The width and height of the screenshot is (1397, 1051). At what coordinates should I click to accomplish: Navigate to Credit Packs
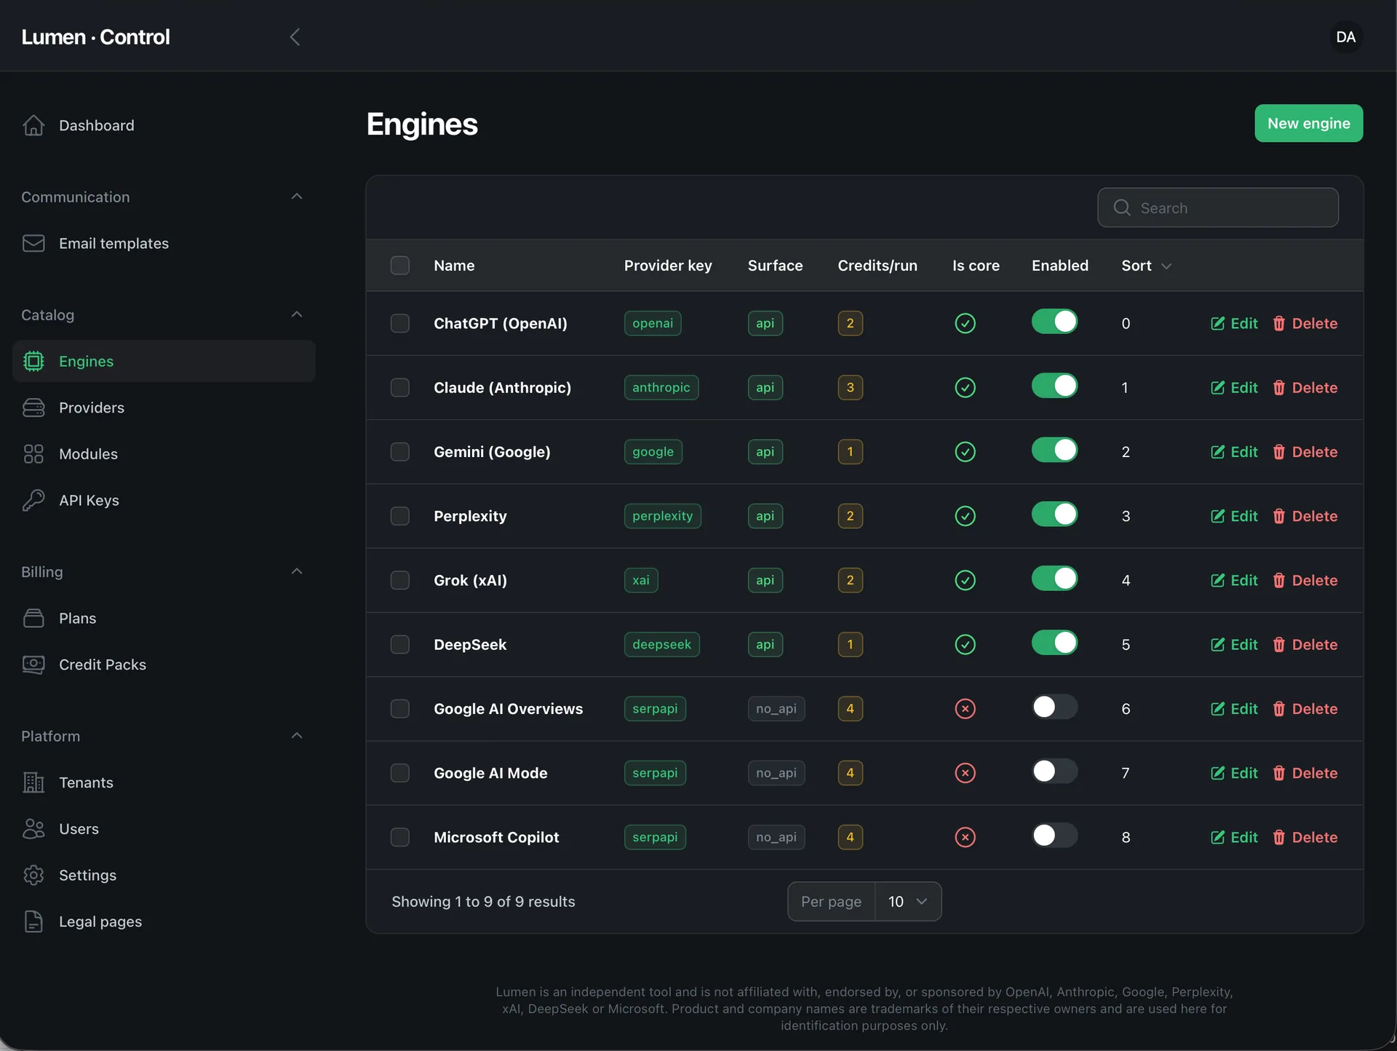(x=164, y=665)
